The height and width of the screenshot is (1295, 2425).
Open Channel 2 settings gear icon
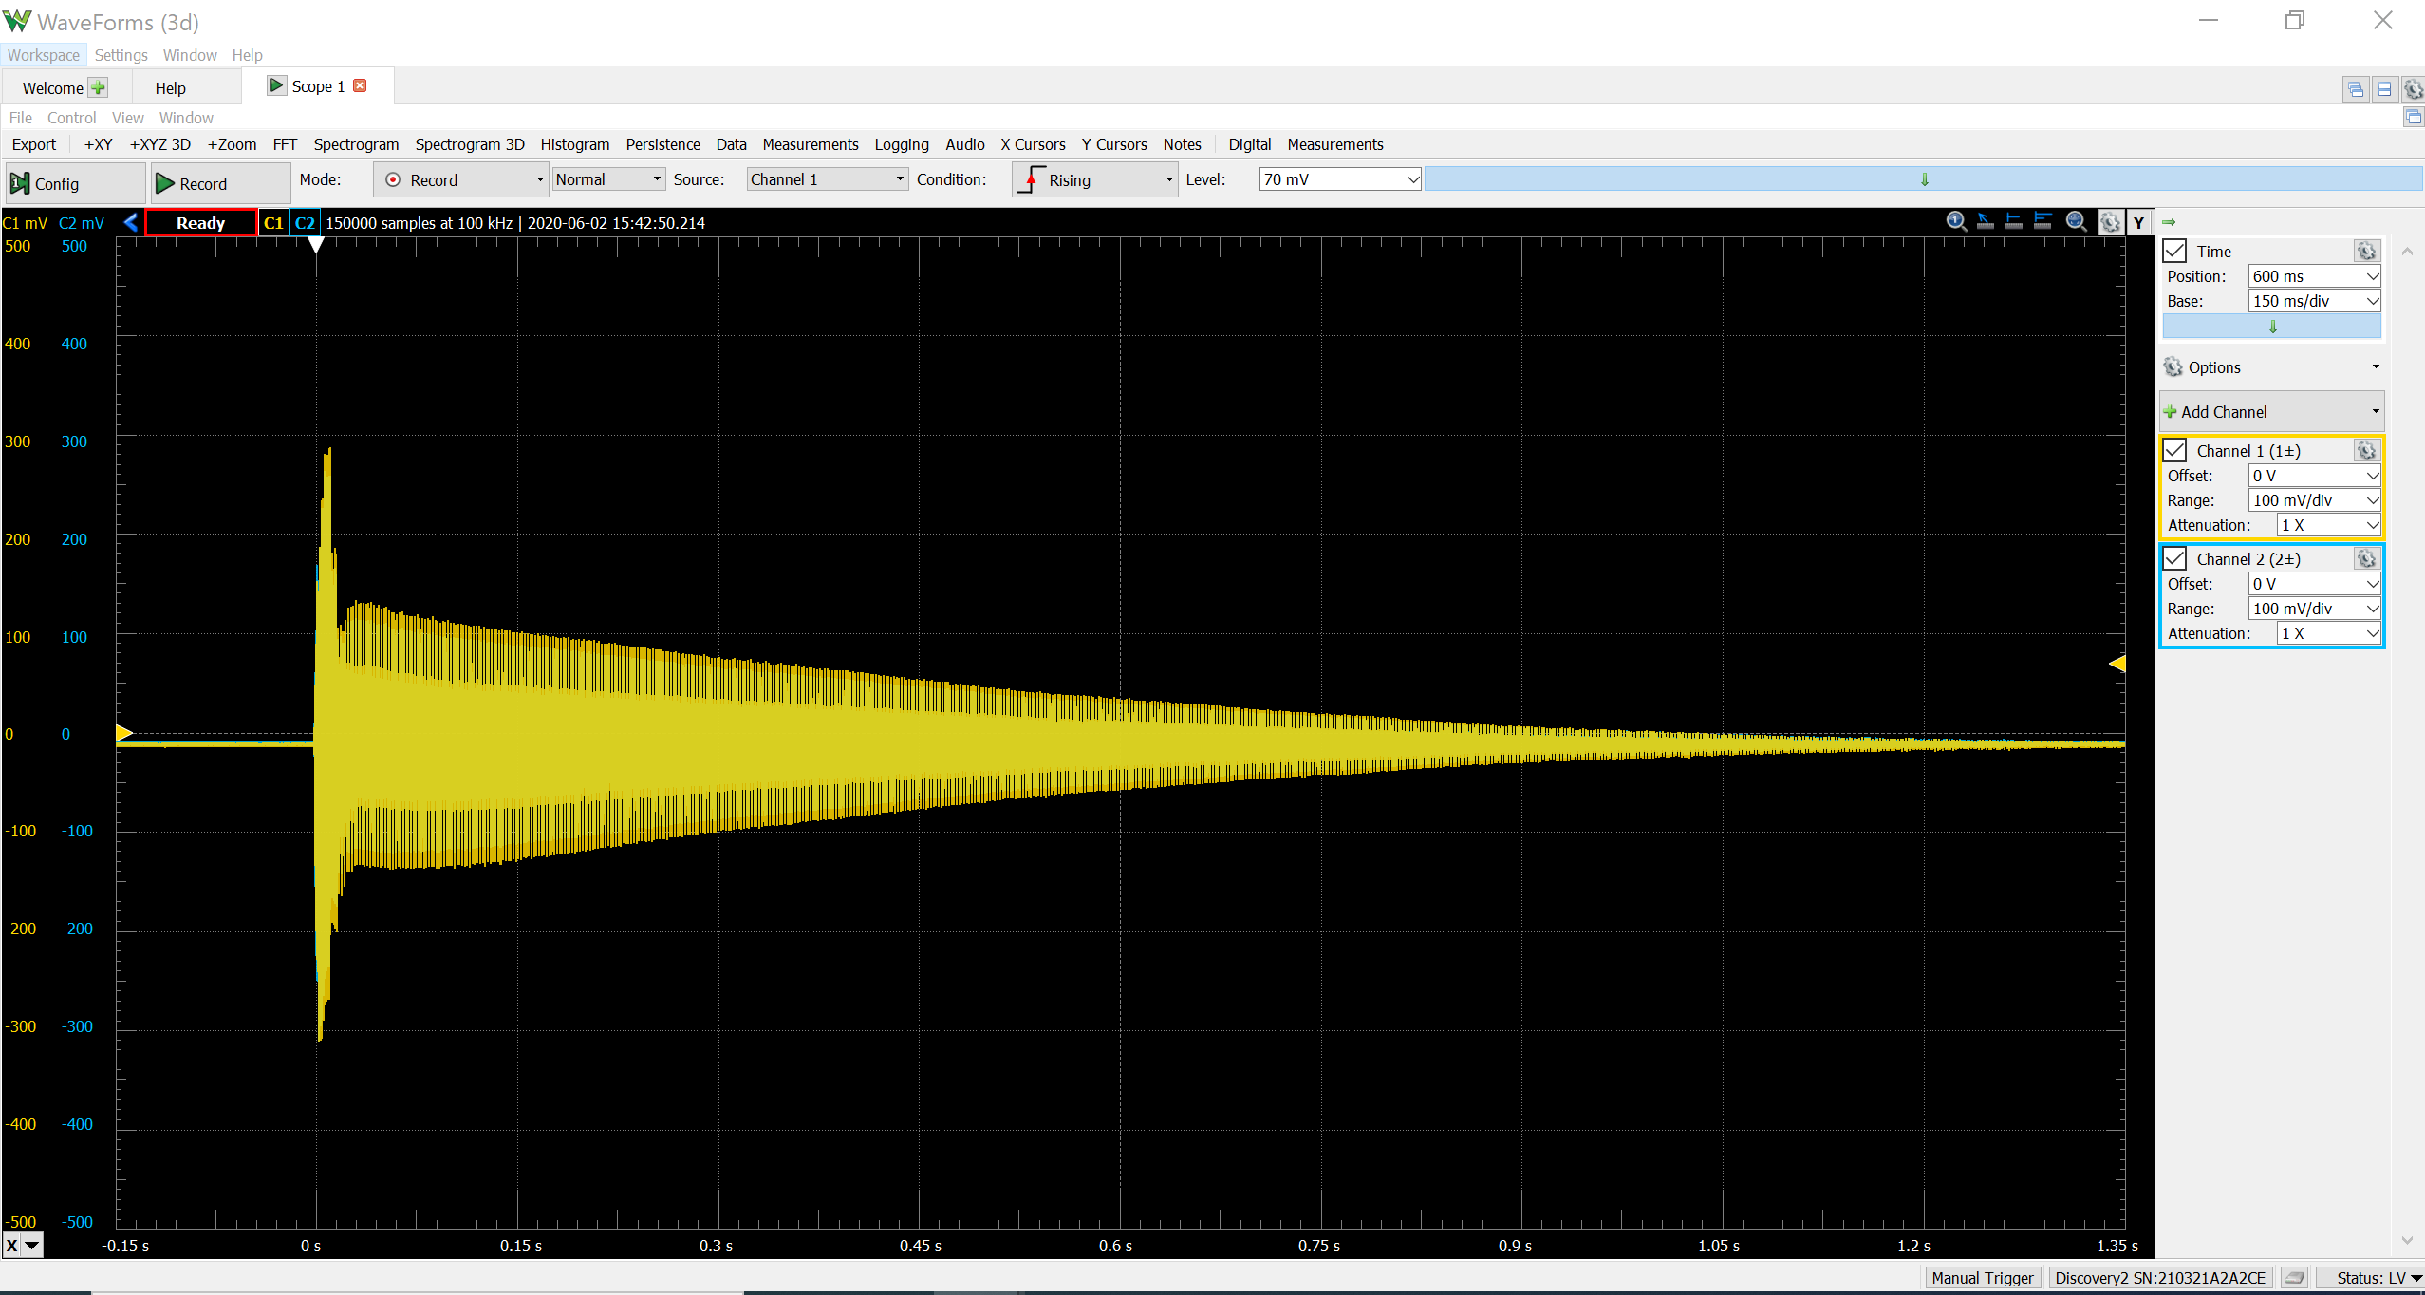[x=2366, y=558]
